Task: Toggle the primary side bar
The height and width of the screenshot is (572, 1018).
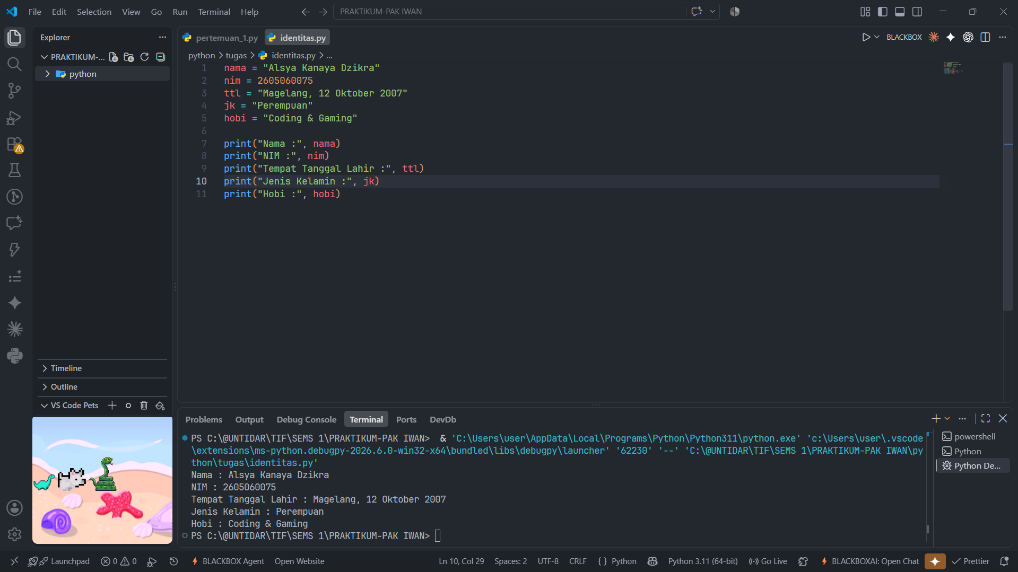Action: click(883, 12)
